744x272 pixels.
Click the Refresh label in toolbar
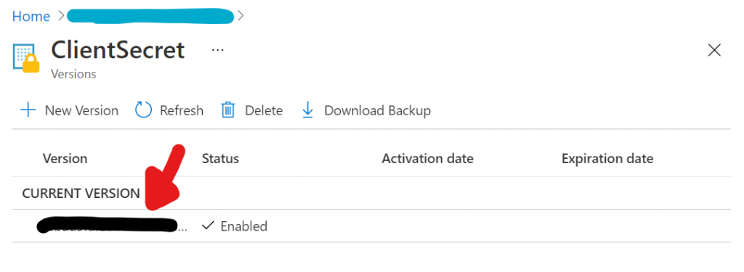tap(182, 110)
